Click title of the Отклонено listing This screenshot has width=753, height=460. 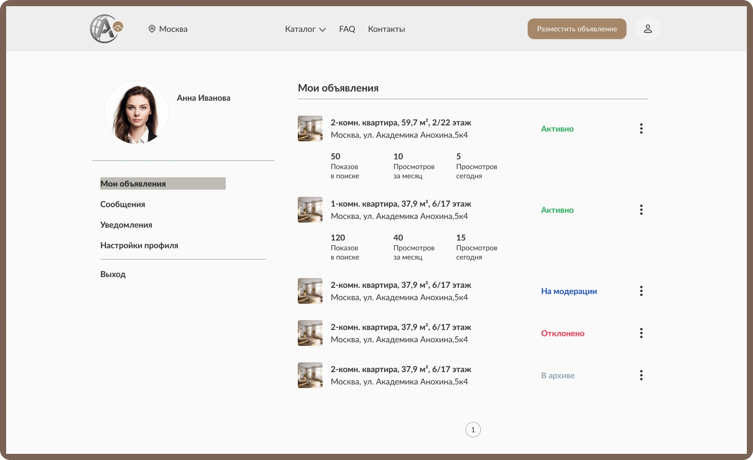tap(401, 327)
